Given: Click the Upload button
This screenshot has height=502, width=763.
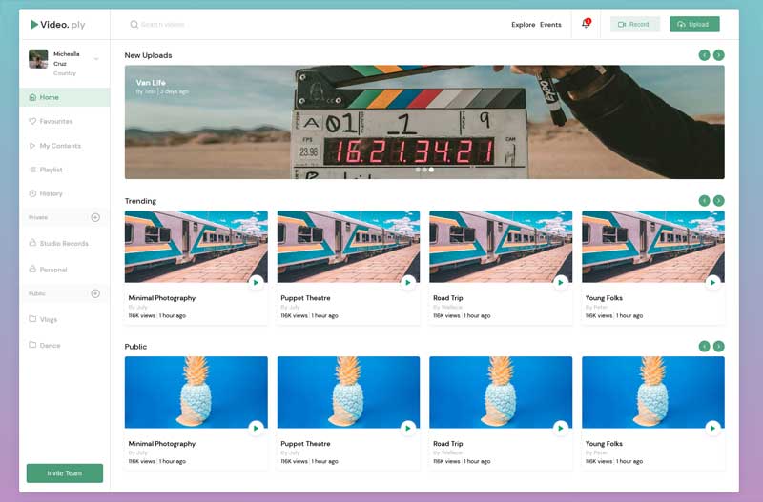Looking at the screenshot, I should [694, 25].
